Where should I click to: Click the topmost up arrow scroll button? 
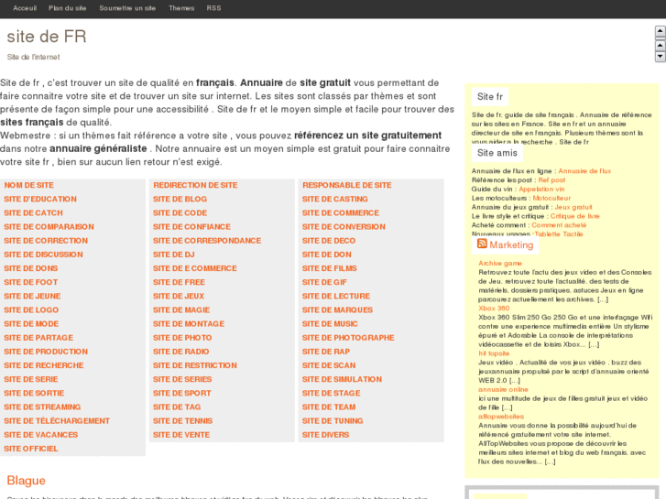[x=661, y=31]
